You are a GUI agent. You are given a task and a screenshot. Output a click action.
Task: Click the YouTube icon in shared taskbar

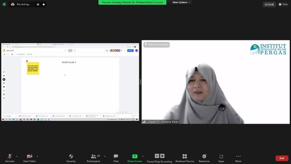tap(31, 119)
